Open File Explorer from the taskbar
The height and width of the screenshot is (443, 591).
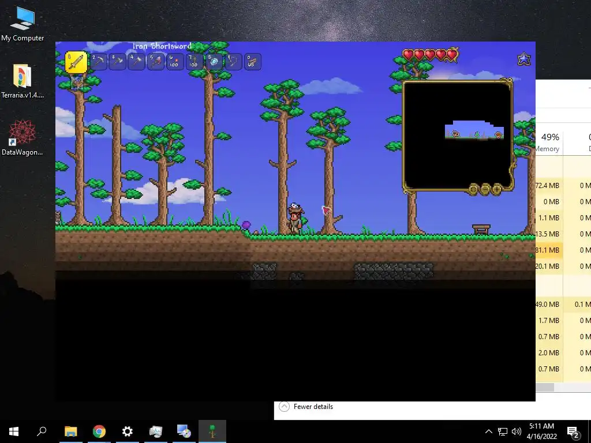tap(71, 431)
